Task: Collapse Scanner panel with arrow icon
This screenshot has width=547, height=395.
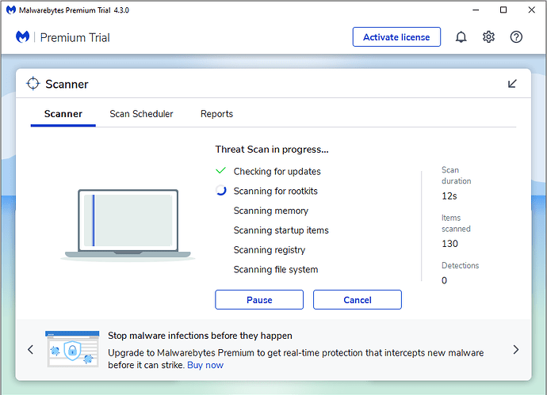Action: [512, 84]
